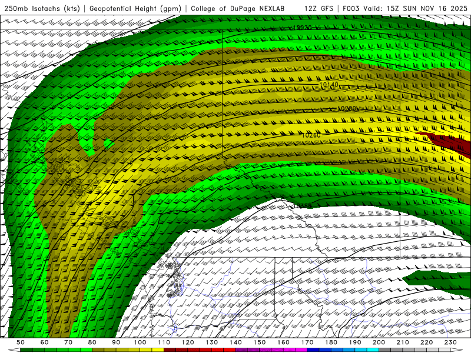The image size is (471, 353).
Task: Click the "F003 Valid: 15Z SUN NOV 16 2025" timestamp
Action: (x=405, y=9)
